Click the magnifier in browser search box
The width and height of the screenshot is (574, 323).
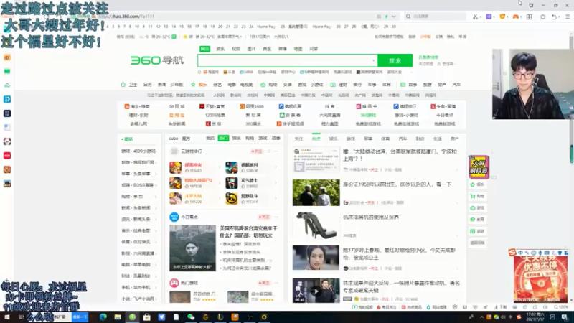(408, 17)
